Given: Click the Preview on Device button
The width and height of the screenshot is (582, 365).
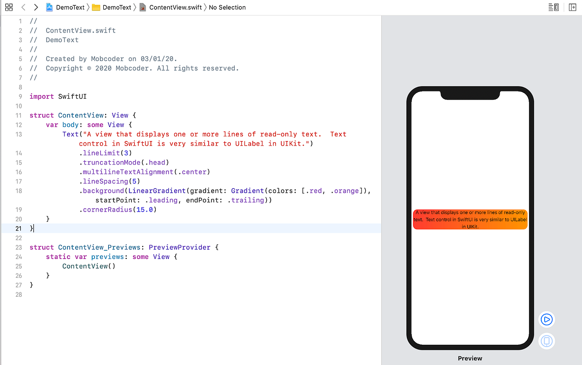Looking at the screenshot, I should point(547,341).
